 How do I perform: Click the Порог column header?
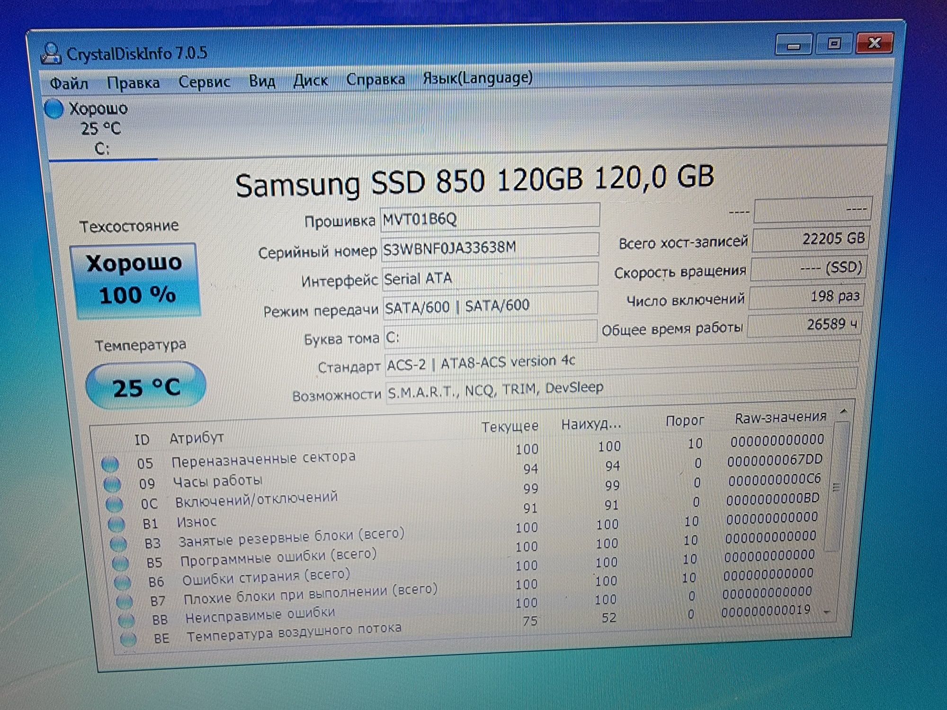pyautogui.click(x=685, y=420)
